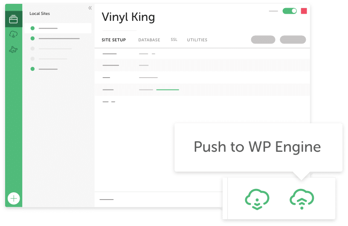Select the first site in Local Sites
This screenshot has height=226, width=348.
(x=58, y=28)
